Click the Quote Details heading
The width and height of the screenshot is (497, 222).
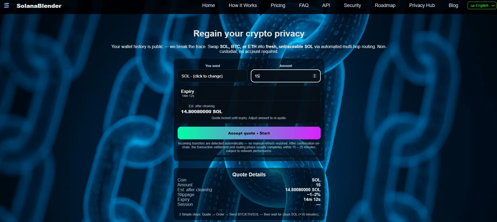pyautogui.click(x=249, y=174)
